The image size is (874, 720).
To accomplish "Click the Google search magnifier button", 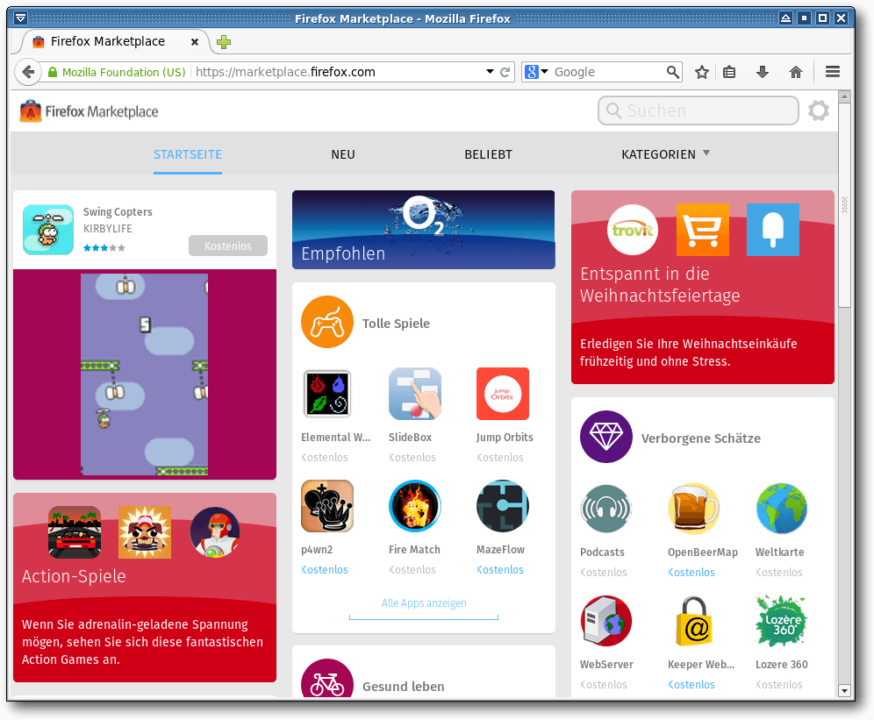I will point(673,72).
